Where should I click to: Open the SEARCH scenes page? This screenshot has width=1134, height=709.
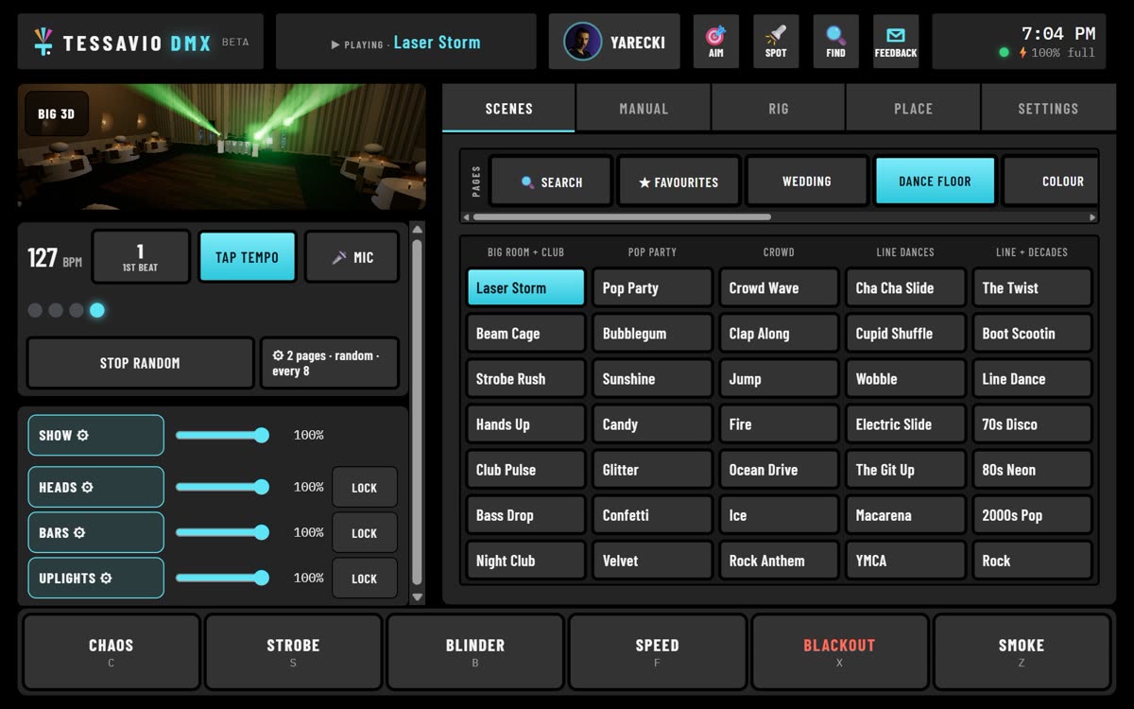click(x=551, y=182)
